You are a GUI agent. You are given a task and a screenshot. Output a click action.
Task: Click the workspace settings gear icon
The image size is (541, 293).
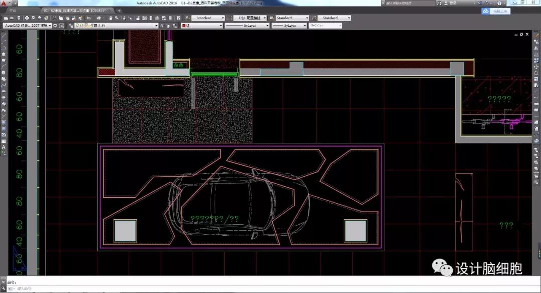[56, 25]
